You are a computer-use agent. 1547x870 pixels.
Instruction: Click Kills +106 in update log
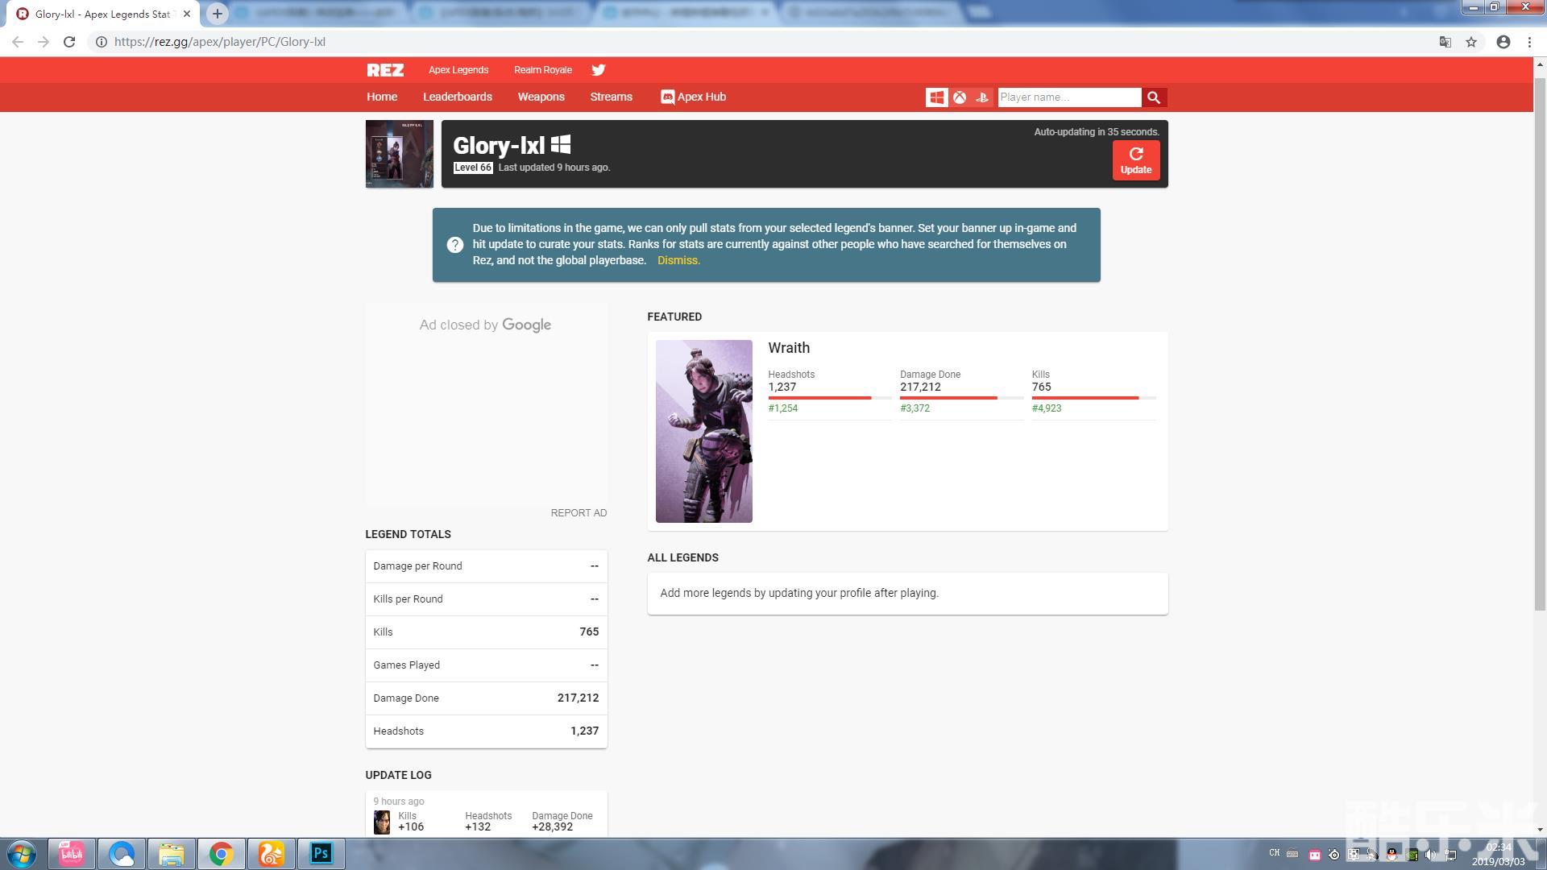click(411, 822)
